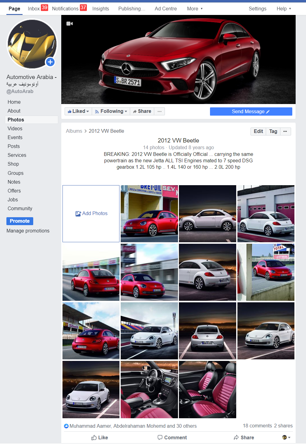This screenshot has height=446, width=306.
Task: Share the album using bottom Share button
Action: pyautogui.click(x=244, y=437)
